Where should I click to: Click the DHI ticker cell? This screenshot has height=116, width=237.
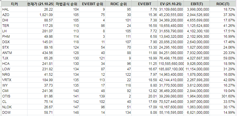tap(14, 20)
